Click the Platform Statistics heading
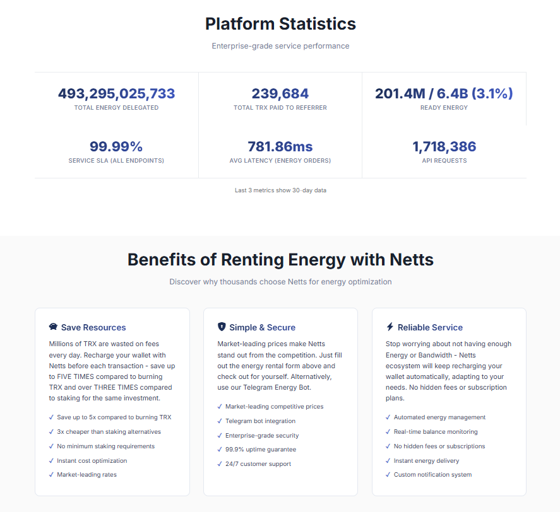 280,24
